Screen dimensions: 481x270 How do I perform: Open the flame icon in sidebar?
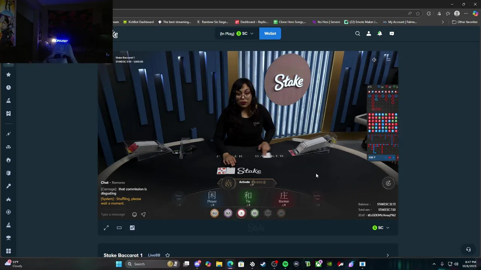[8, 160]
